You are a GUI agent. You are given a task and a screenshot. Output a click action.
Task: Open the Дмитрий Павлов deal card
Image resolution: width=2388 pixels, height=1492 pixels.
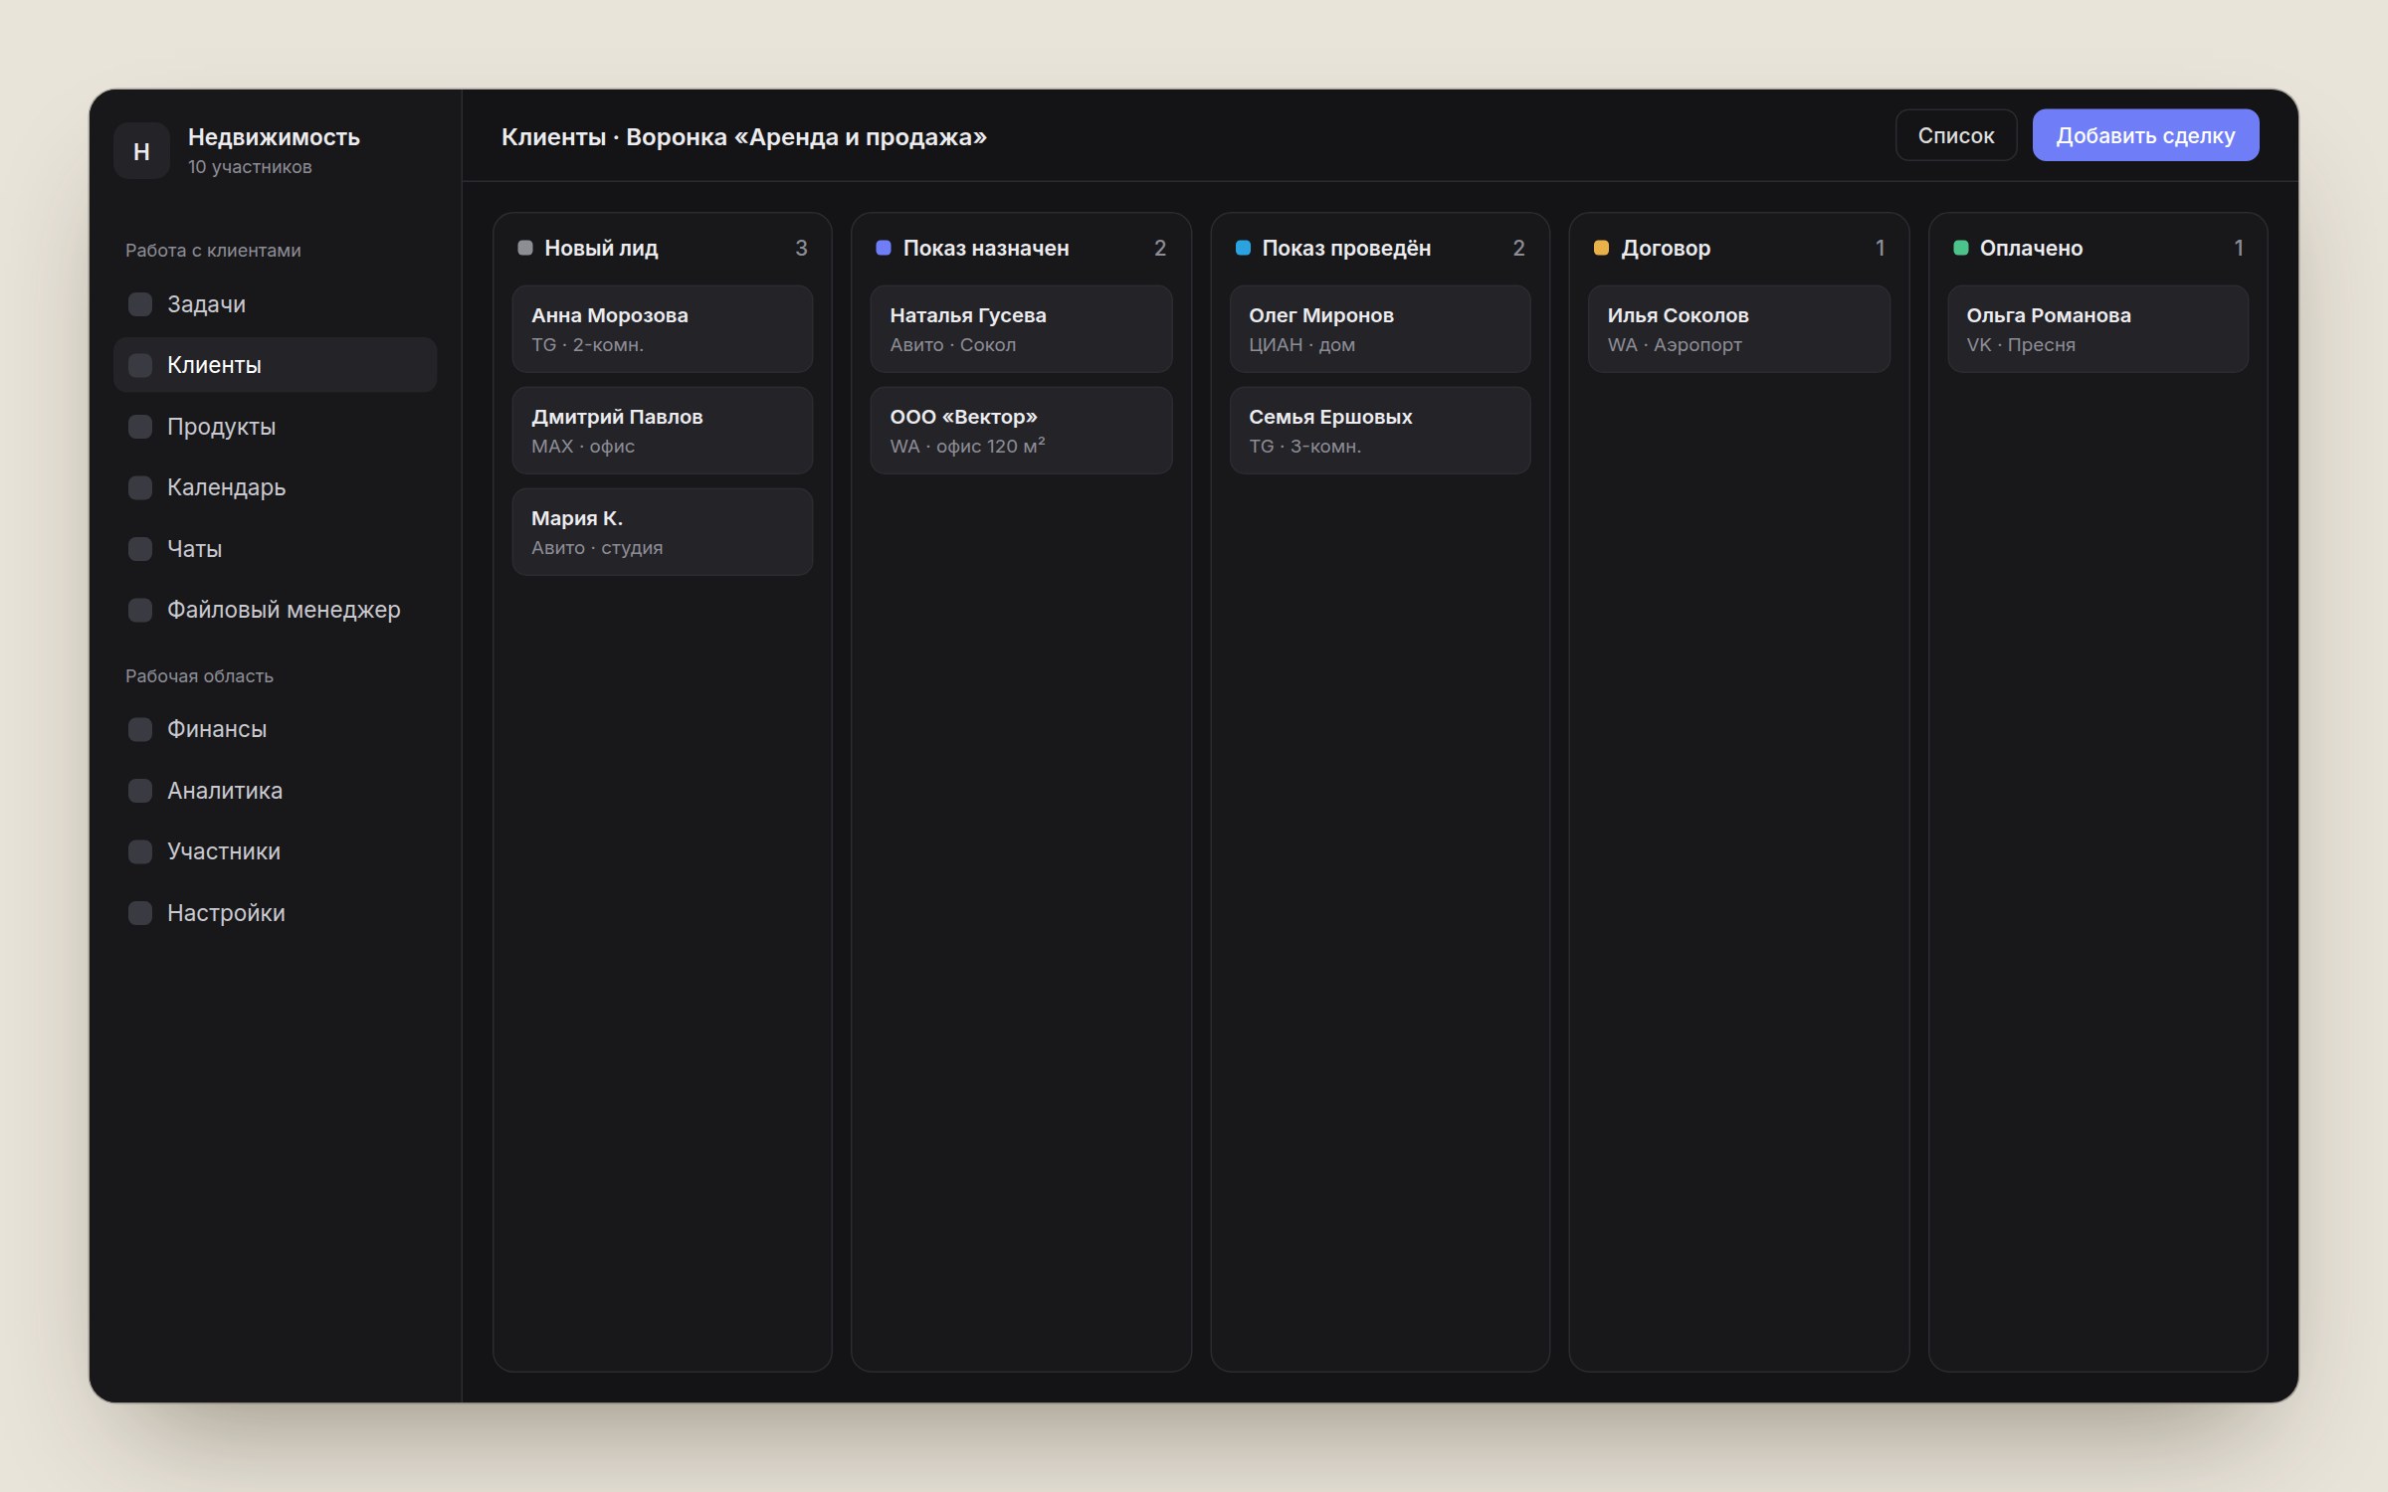point(662,431)
